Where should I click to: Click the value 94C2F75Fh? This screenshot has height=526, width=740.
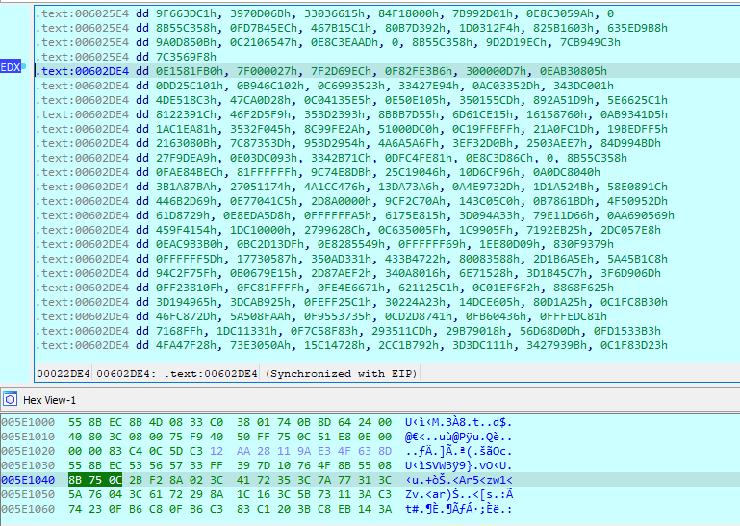pos(186,273)
